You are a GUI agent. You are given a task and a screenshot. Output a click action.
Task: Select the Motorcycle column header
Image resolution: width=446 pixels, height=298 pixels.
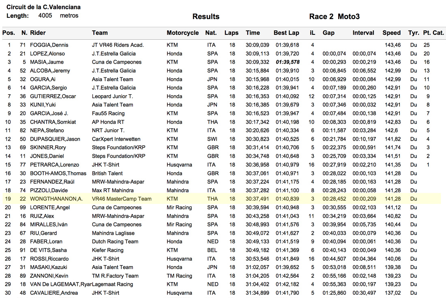(x=182, y=33)
